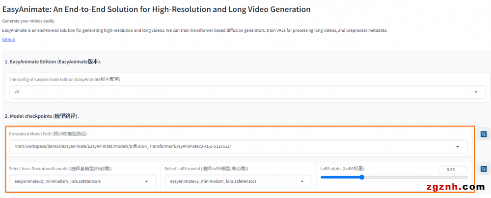Expand the Pretrained Model Path dropdown arrow

pyautogui.click(x=458, y=146)
